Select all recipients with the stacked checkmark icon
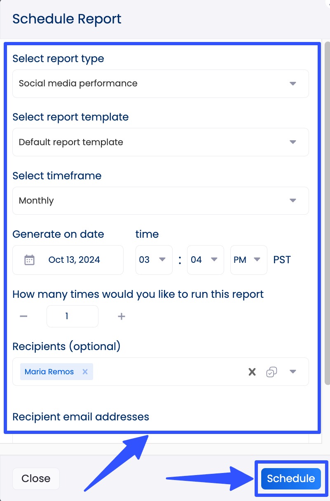Image resolution: width=330 pixels, height=501 pixels. point(272,371)
